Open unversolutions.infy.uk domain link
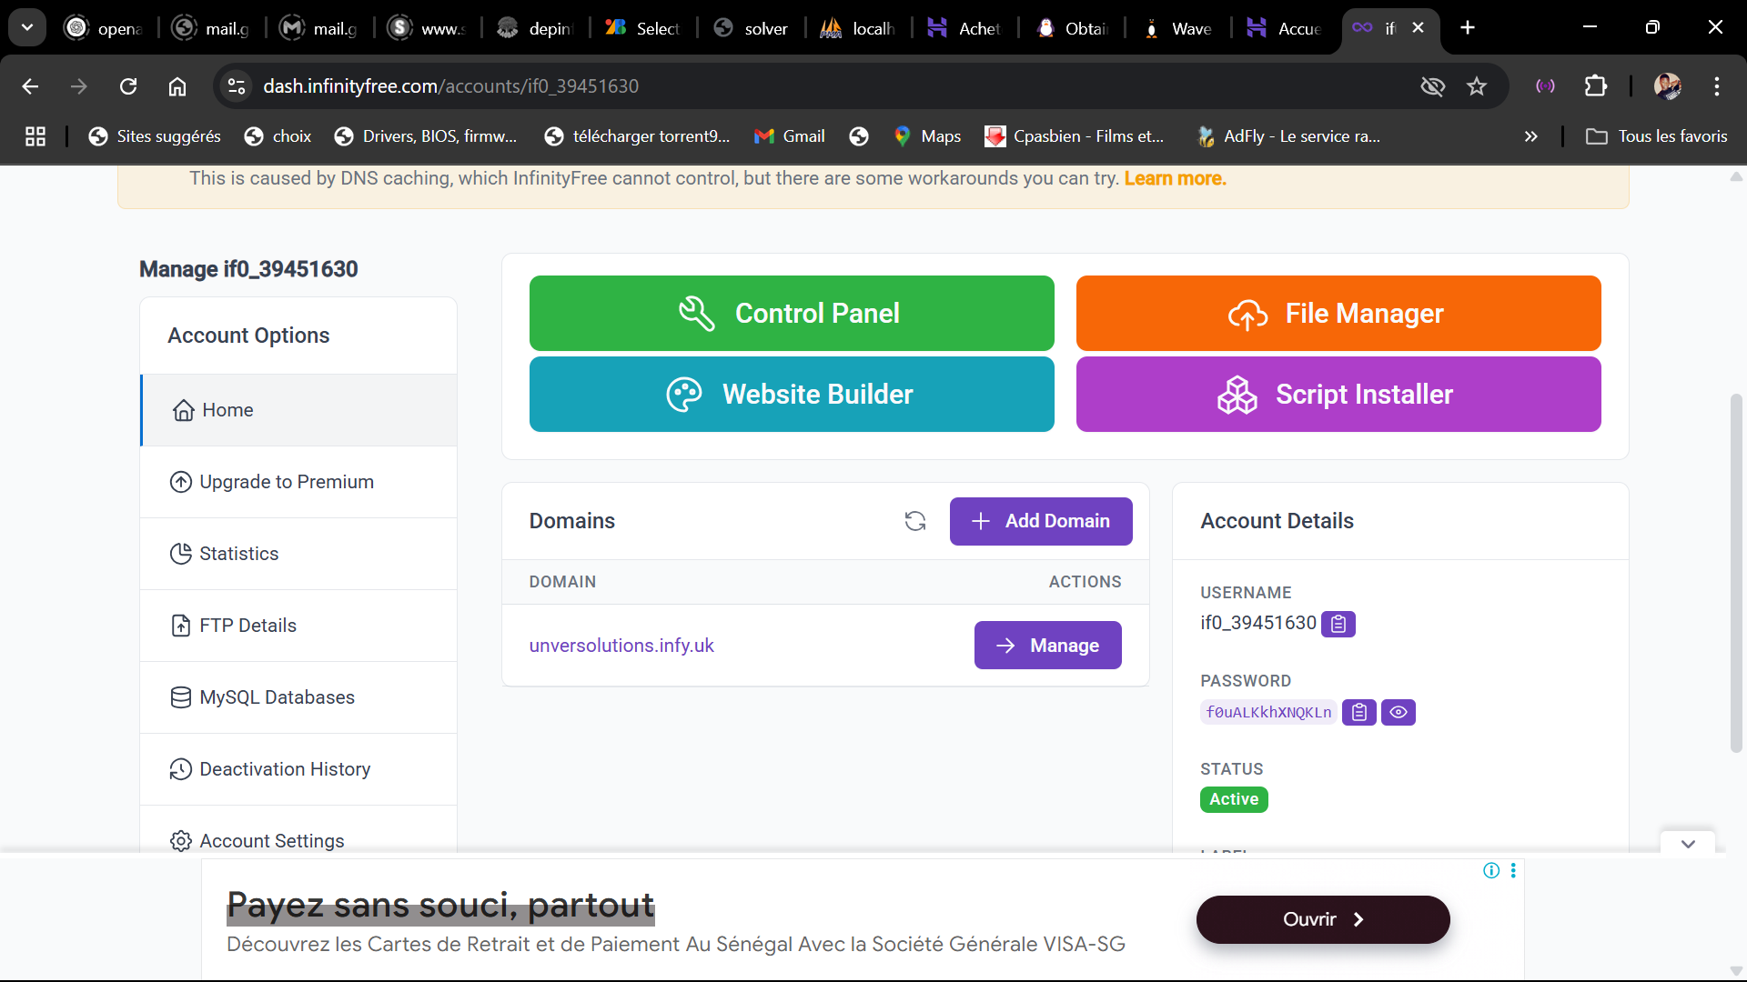The height and width of the screenshot is (982, 1747). click(x=621, y=646)
